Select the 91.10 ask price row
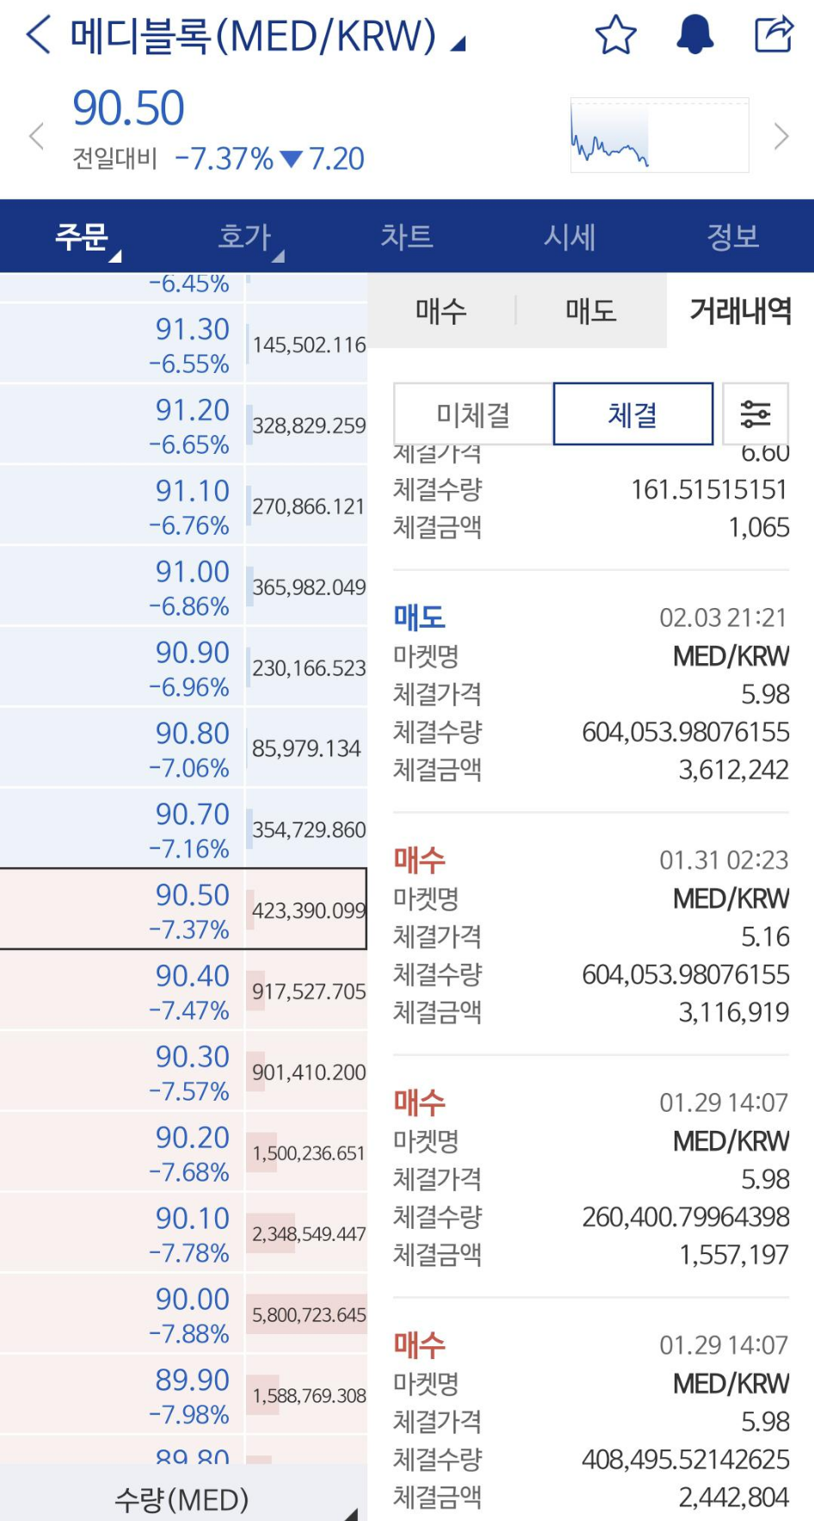The width and height of the screenshot is (814, 1521). click(x=183, y=506)
